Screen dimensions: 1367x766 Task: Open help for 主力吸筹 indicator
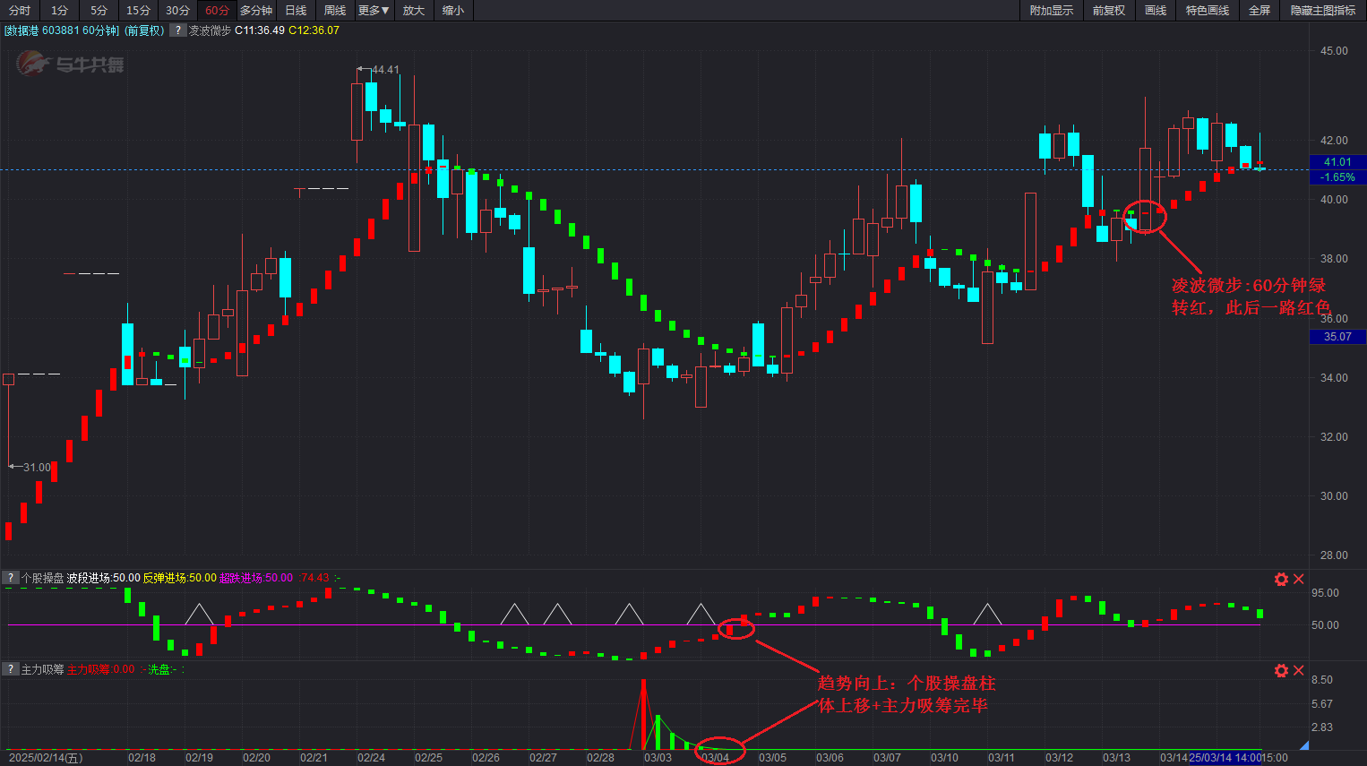pyautogui.click(x=11, y=669)
